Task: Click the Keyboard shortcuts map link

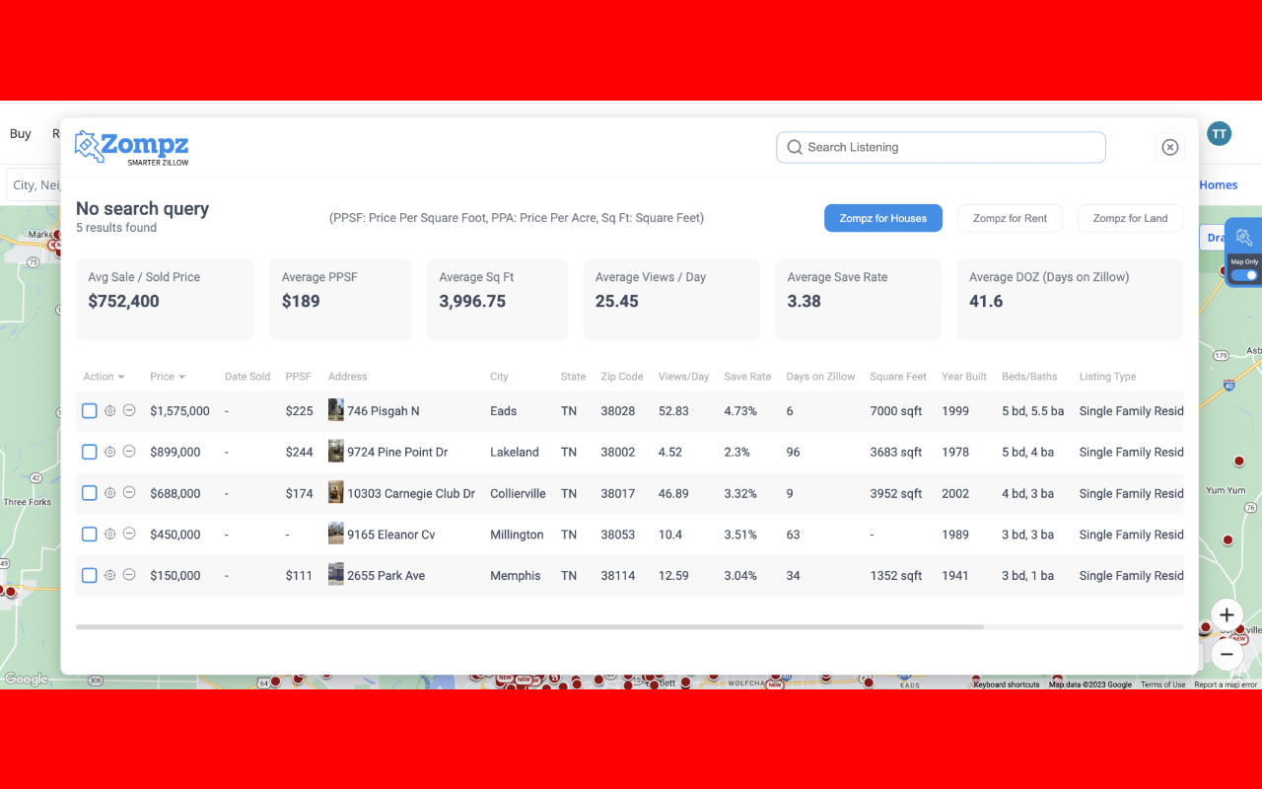Action: 1007,684
